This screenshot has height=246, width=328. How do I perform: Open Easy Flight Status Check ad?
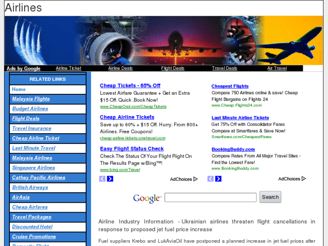coord(132,149)
